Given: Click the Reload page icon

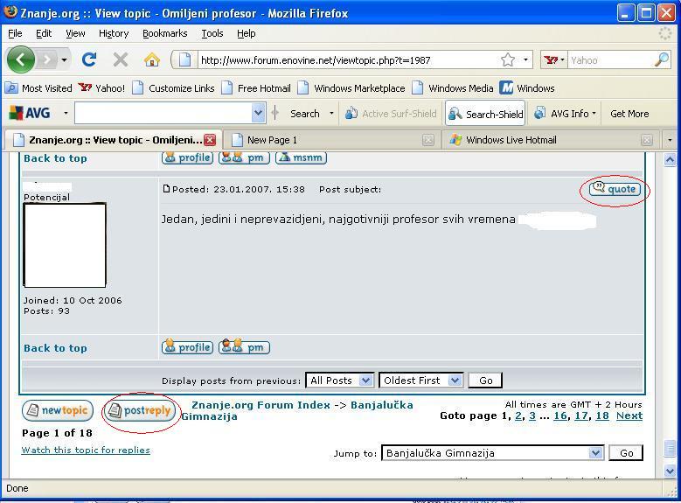Looking at the screenshot, I should [88, 59].
